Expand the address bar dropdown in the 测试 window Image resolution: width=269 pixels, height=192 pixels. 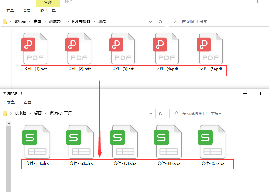pos(151,21)
